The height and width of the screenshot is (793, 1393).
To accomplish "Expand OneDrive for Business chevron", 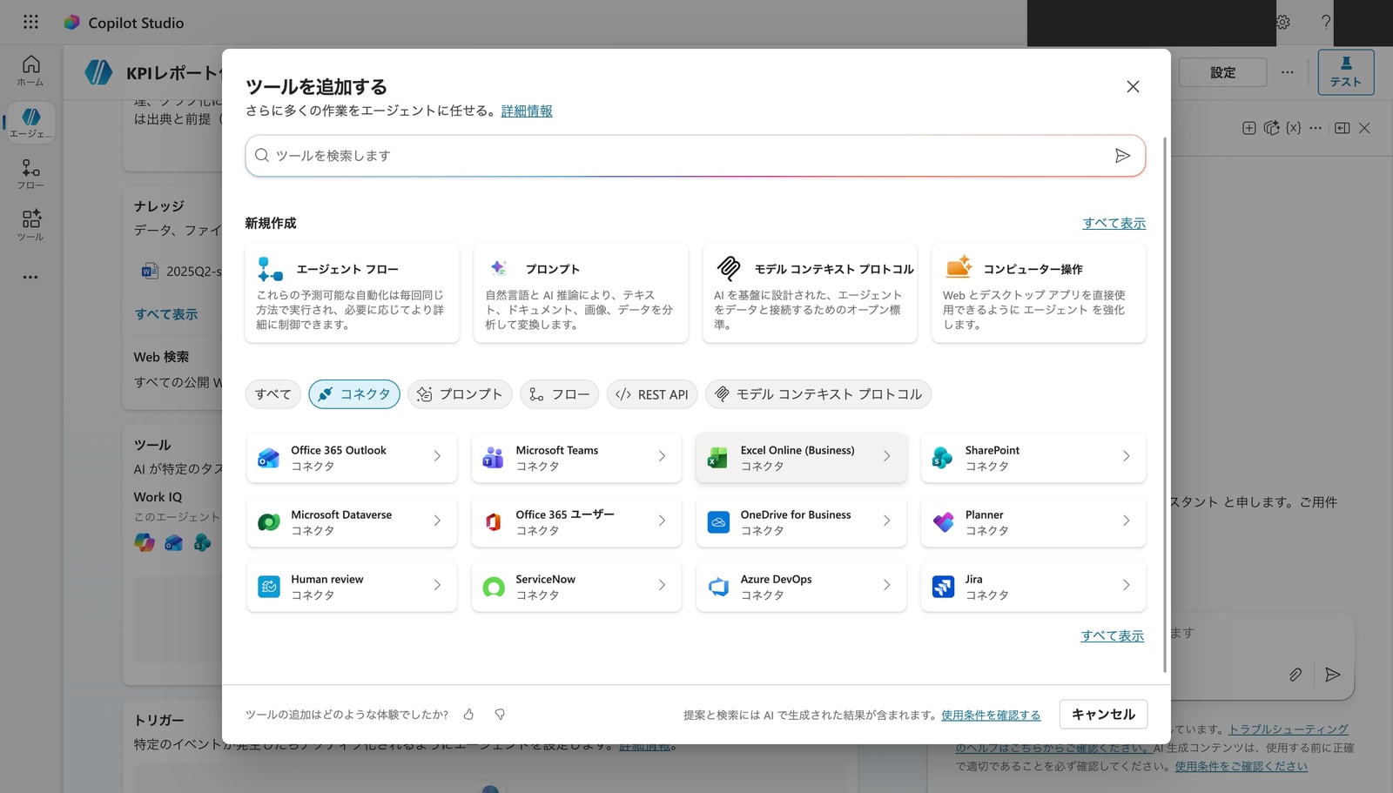I will pyautogui.click(x=886, y=521).
